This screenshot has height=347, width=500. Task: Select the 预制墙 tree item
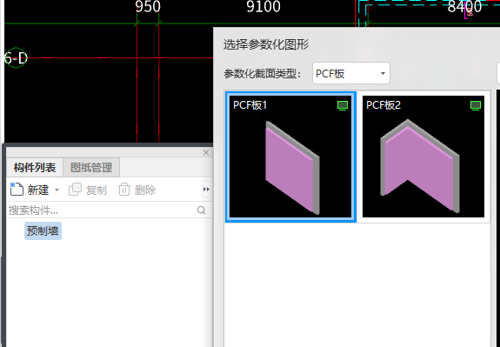pos(43,231)
